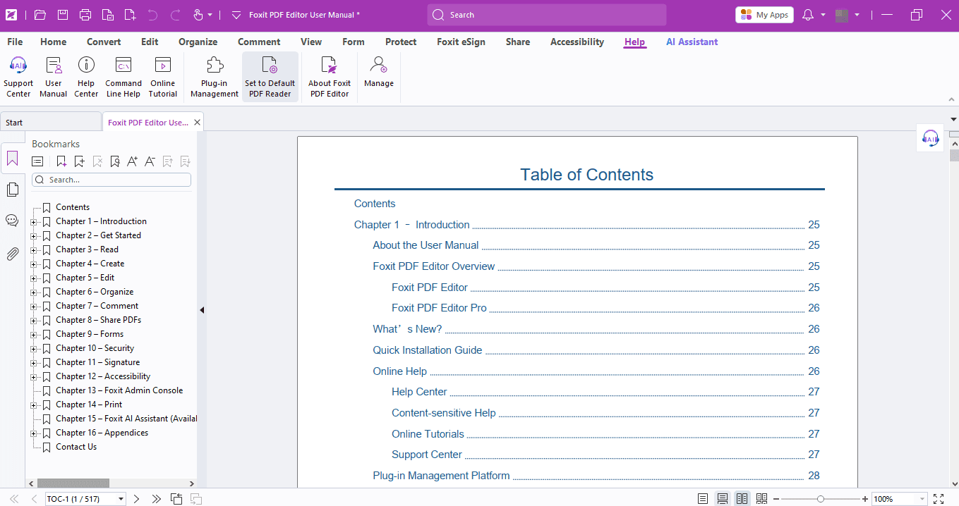Open the Pages thumbnail panel icon
The image size is (959, 506).
13,190
